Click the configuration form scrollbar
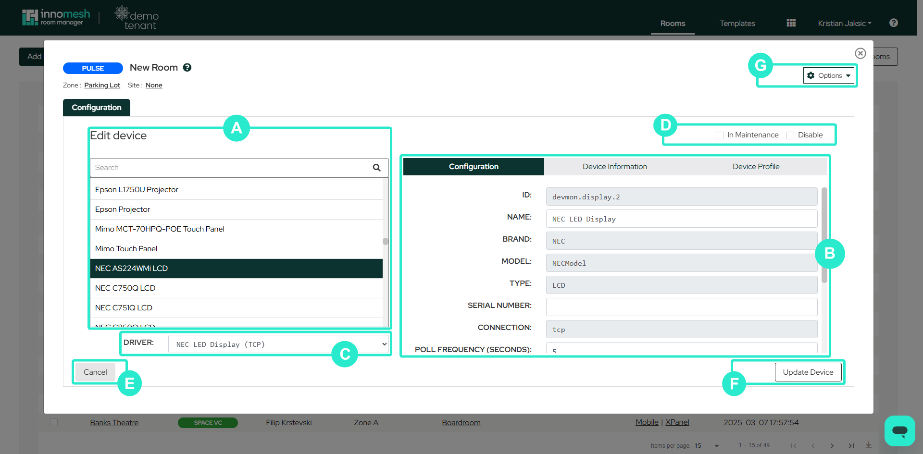 click(824, 235)
